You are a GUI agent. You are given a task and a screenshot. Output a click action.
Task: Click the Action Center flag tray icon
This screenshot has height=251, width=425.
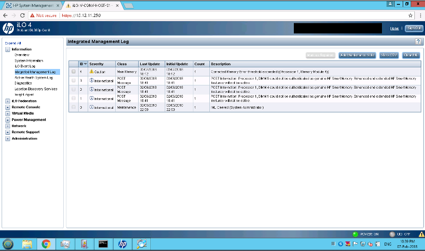[x=355, y=244]
